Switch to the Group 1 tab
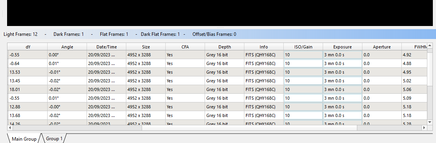Viewport: 436px width, 143px height. point(54,139)
